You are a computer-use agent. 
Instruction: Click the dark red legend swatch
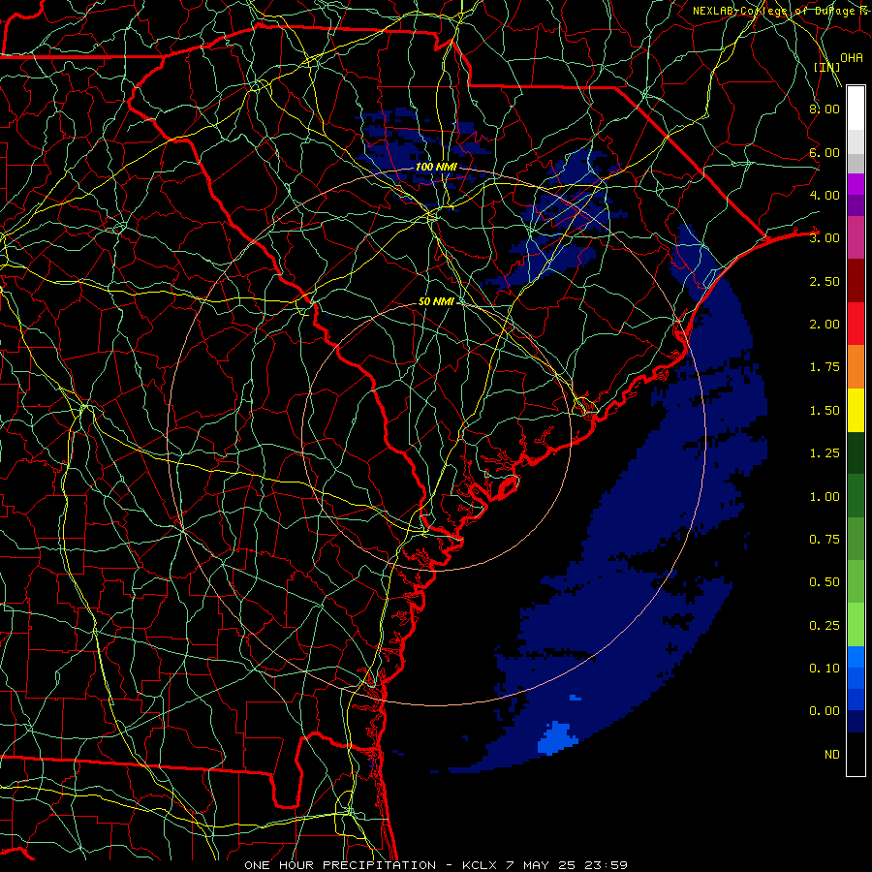pos(856,281)
